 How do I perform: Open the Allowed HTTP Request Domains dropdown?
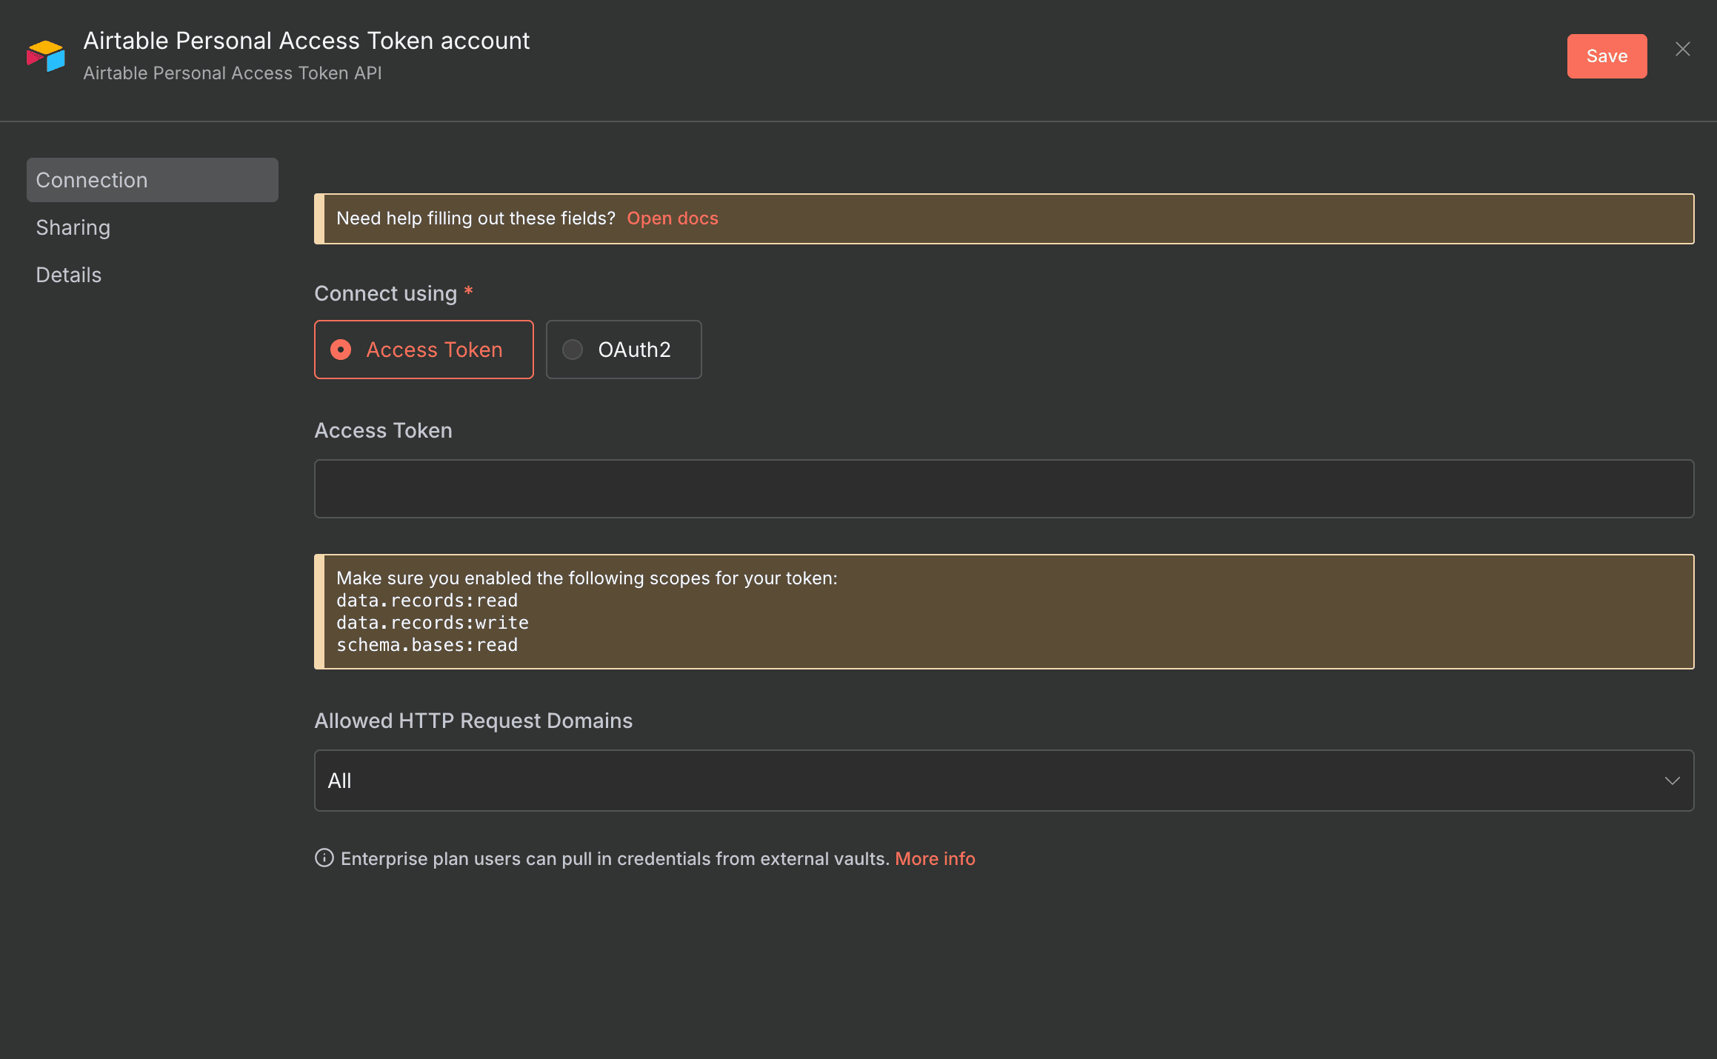tap(1003, 781)
